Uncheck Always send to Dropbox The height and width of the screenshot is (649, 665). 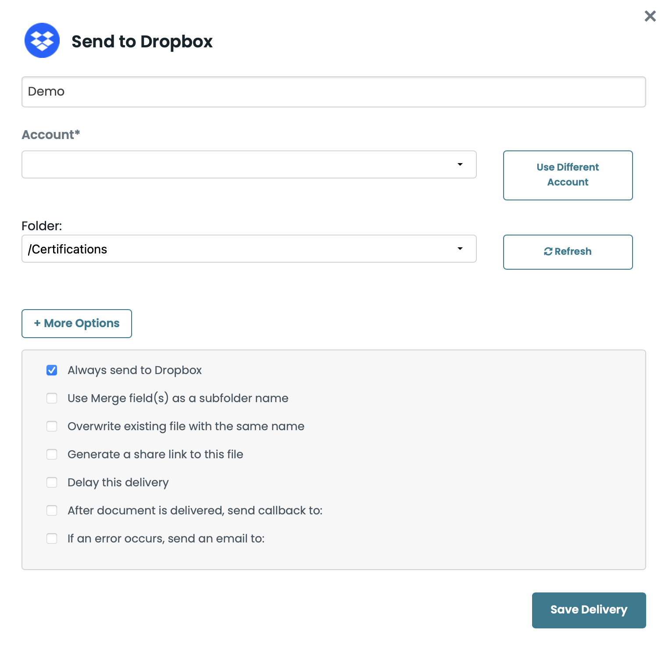coord(52,370)
